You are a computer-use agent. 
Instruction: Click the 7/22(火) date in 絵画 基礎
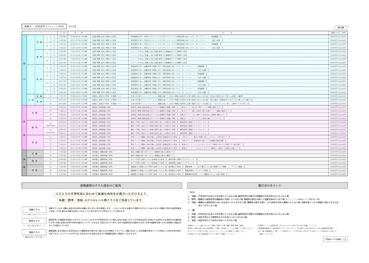(x=63, y=107)
